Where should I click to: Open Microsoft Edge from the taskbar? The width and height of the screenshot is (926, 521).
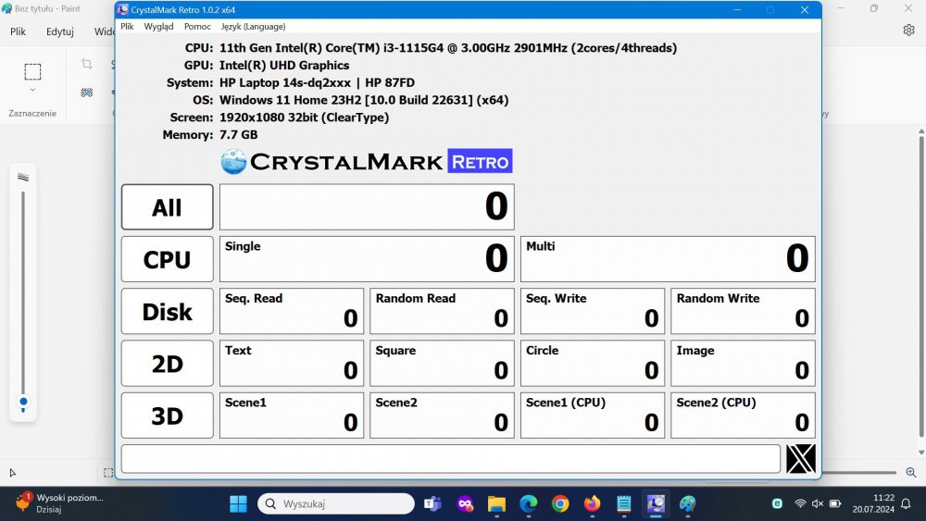click(x=528, y=503)
